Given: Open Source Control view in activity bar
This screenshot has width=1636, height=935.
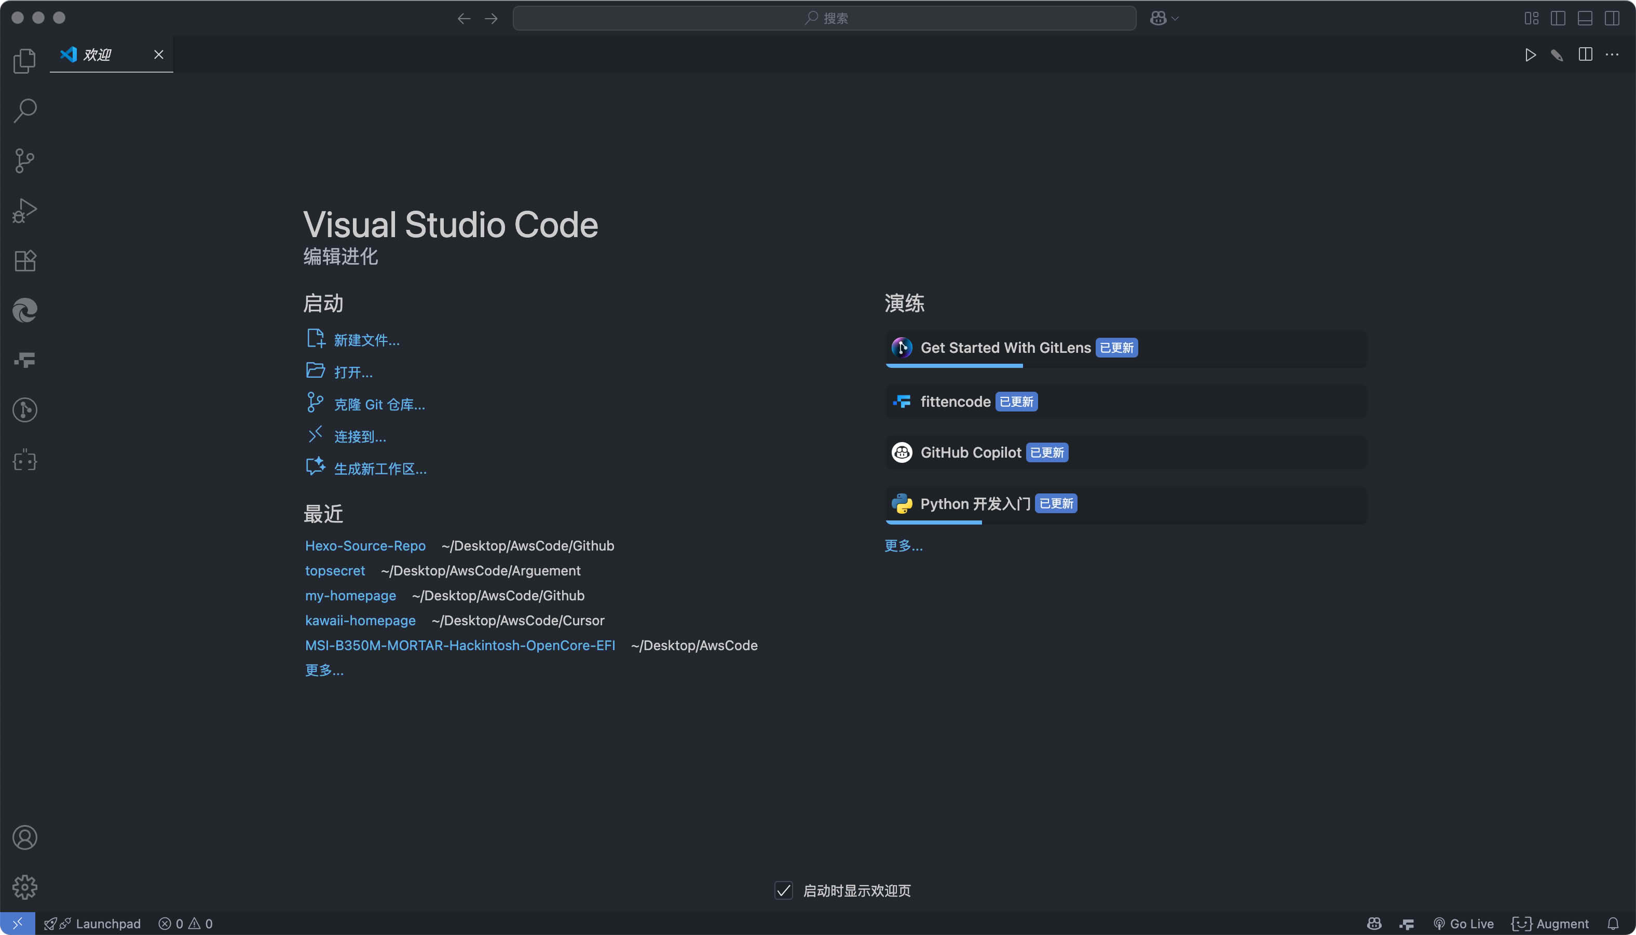Looking at the screenshot, I should pos(24,160).
